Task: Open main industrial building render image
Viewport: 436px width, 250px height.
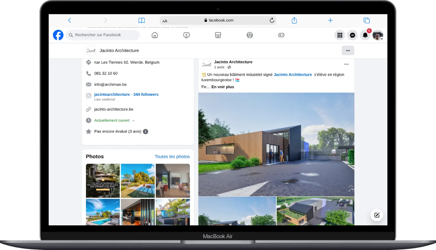Action: pyautogui.click(x=276, y=144)
